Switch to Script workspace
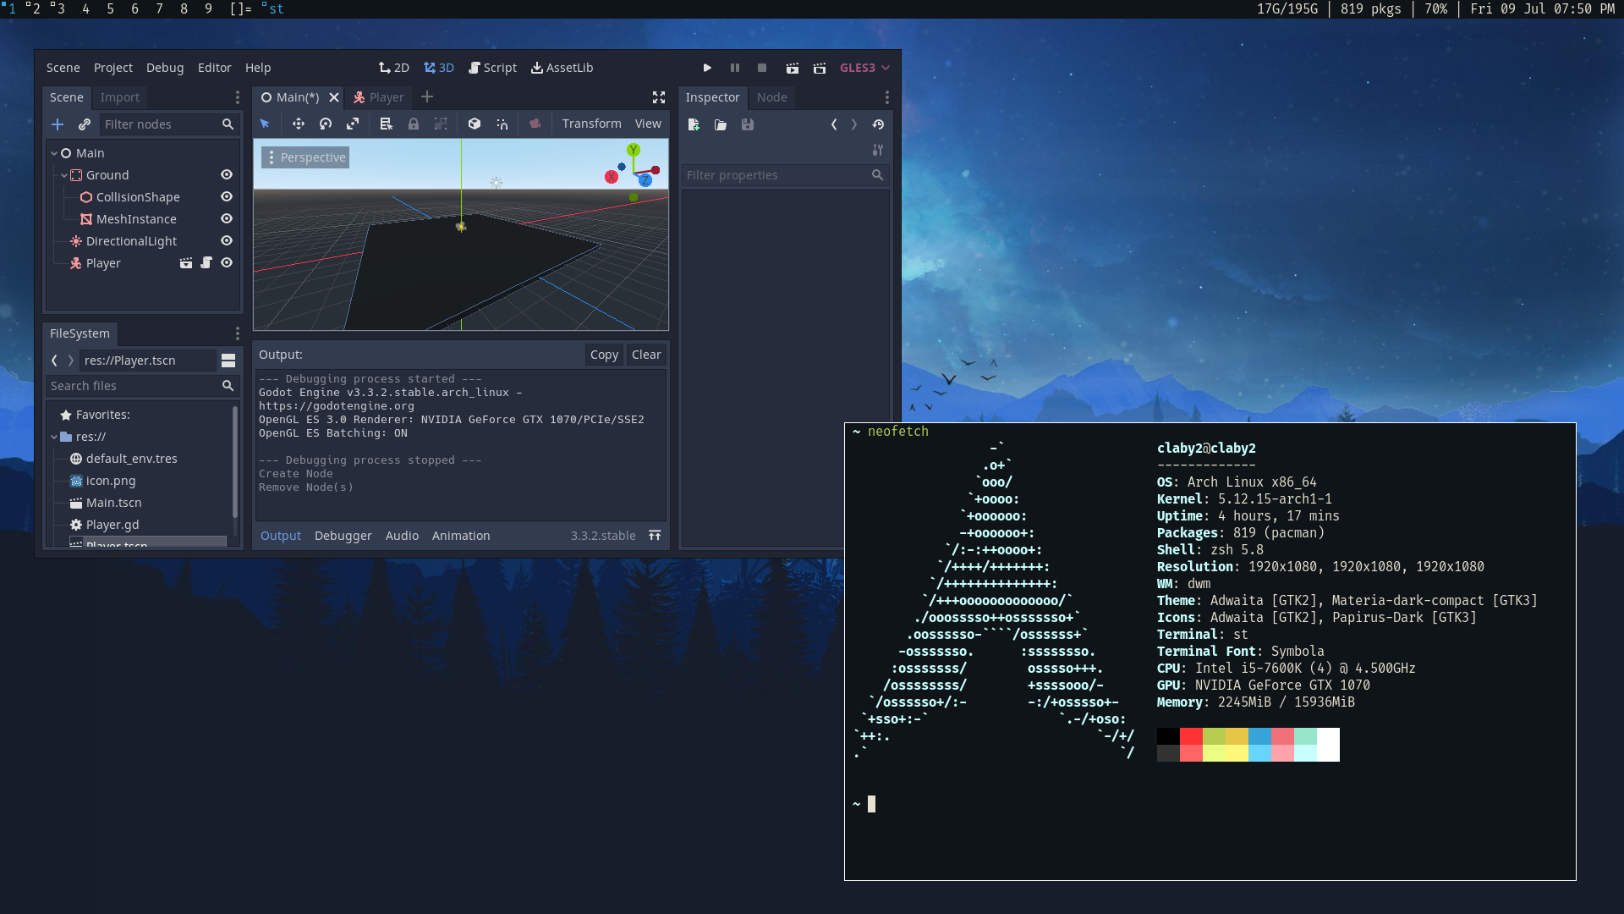 click(x=492, y=68)
